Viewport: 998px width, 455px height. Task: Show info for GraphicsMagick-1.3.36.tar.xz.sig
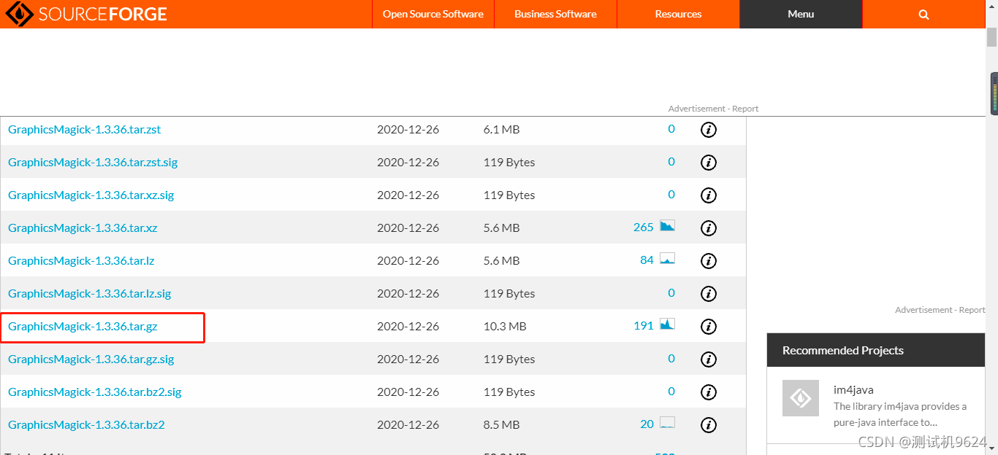coord(709,195)
